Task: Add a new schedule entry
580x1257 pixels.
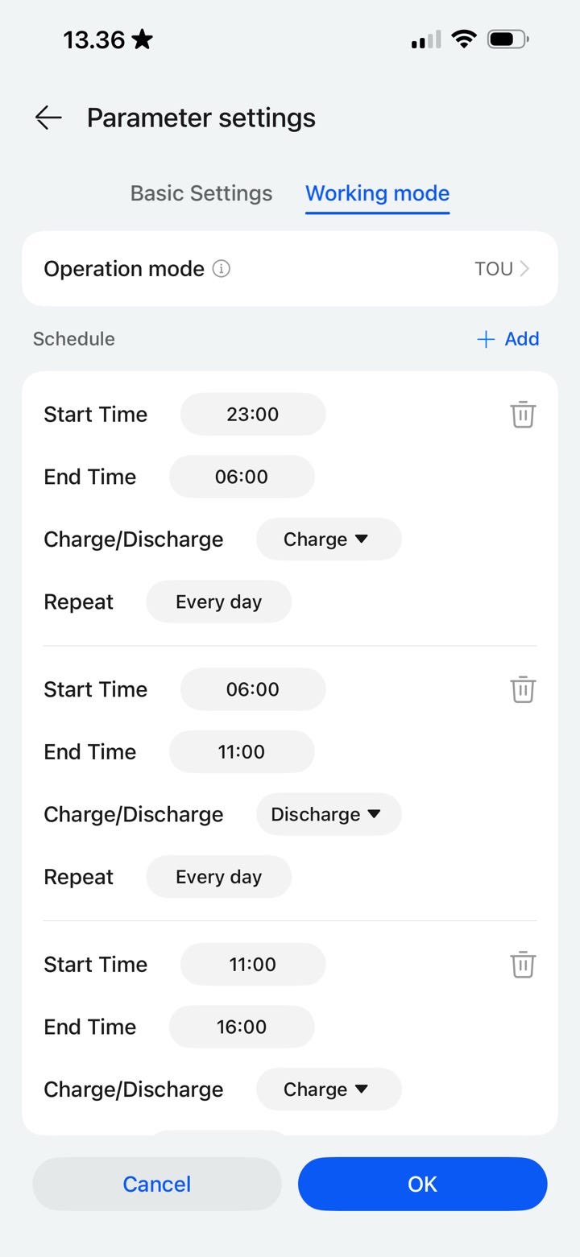Action: 508,339
